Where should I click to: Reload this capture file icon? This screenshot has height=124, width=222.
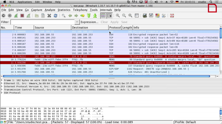point(55,16)
